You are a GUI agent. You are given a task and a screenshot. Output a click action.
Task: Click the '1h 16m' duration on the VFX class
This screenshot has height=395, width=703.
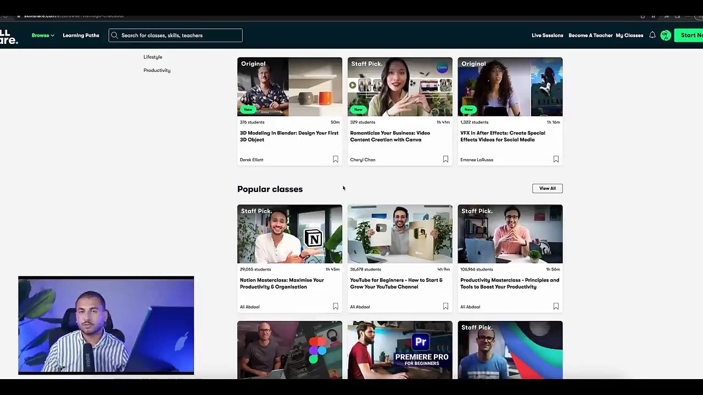pyautogui.click(x=554, y=122)
